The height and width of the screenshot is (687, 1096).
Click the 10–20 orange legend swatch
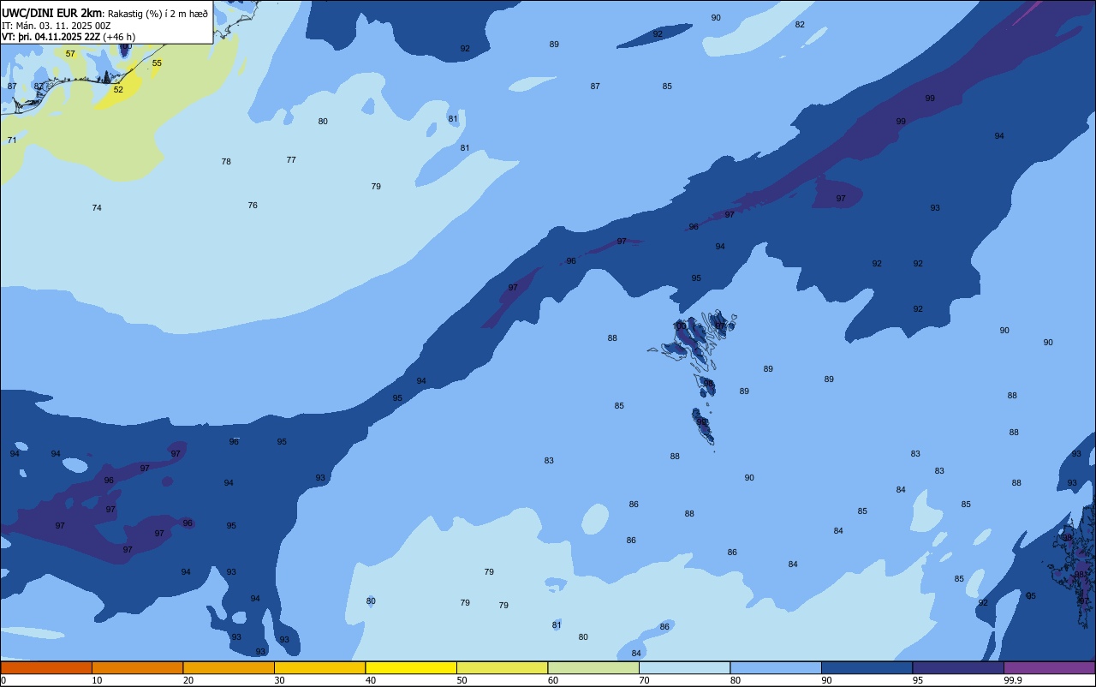point(137,667)
